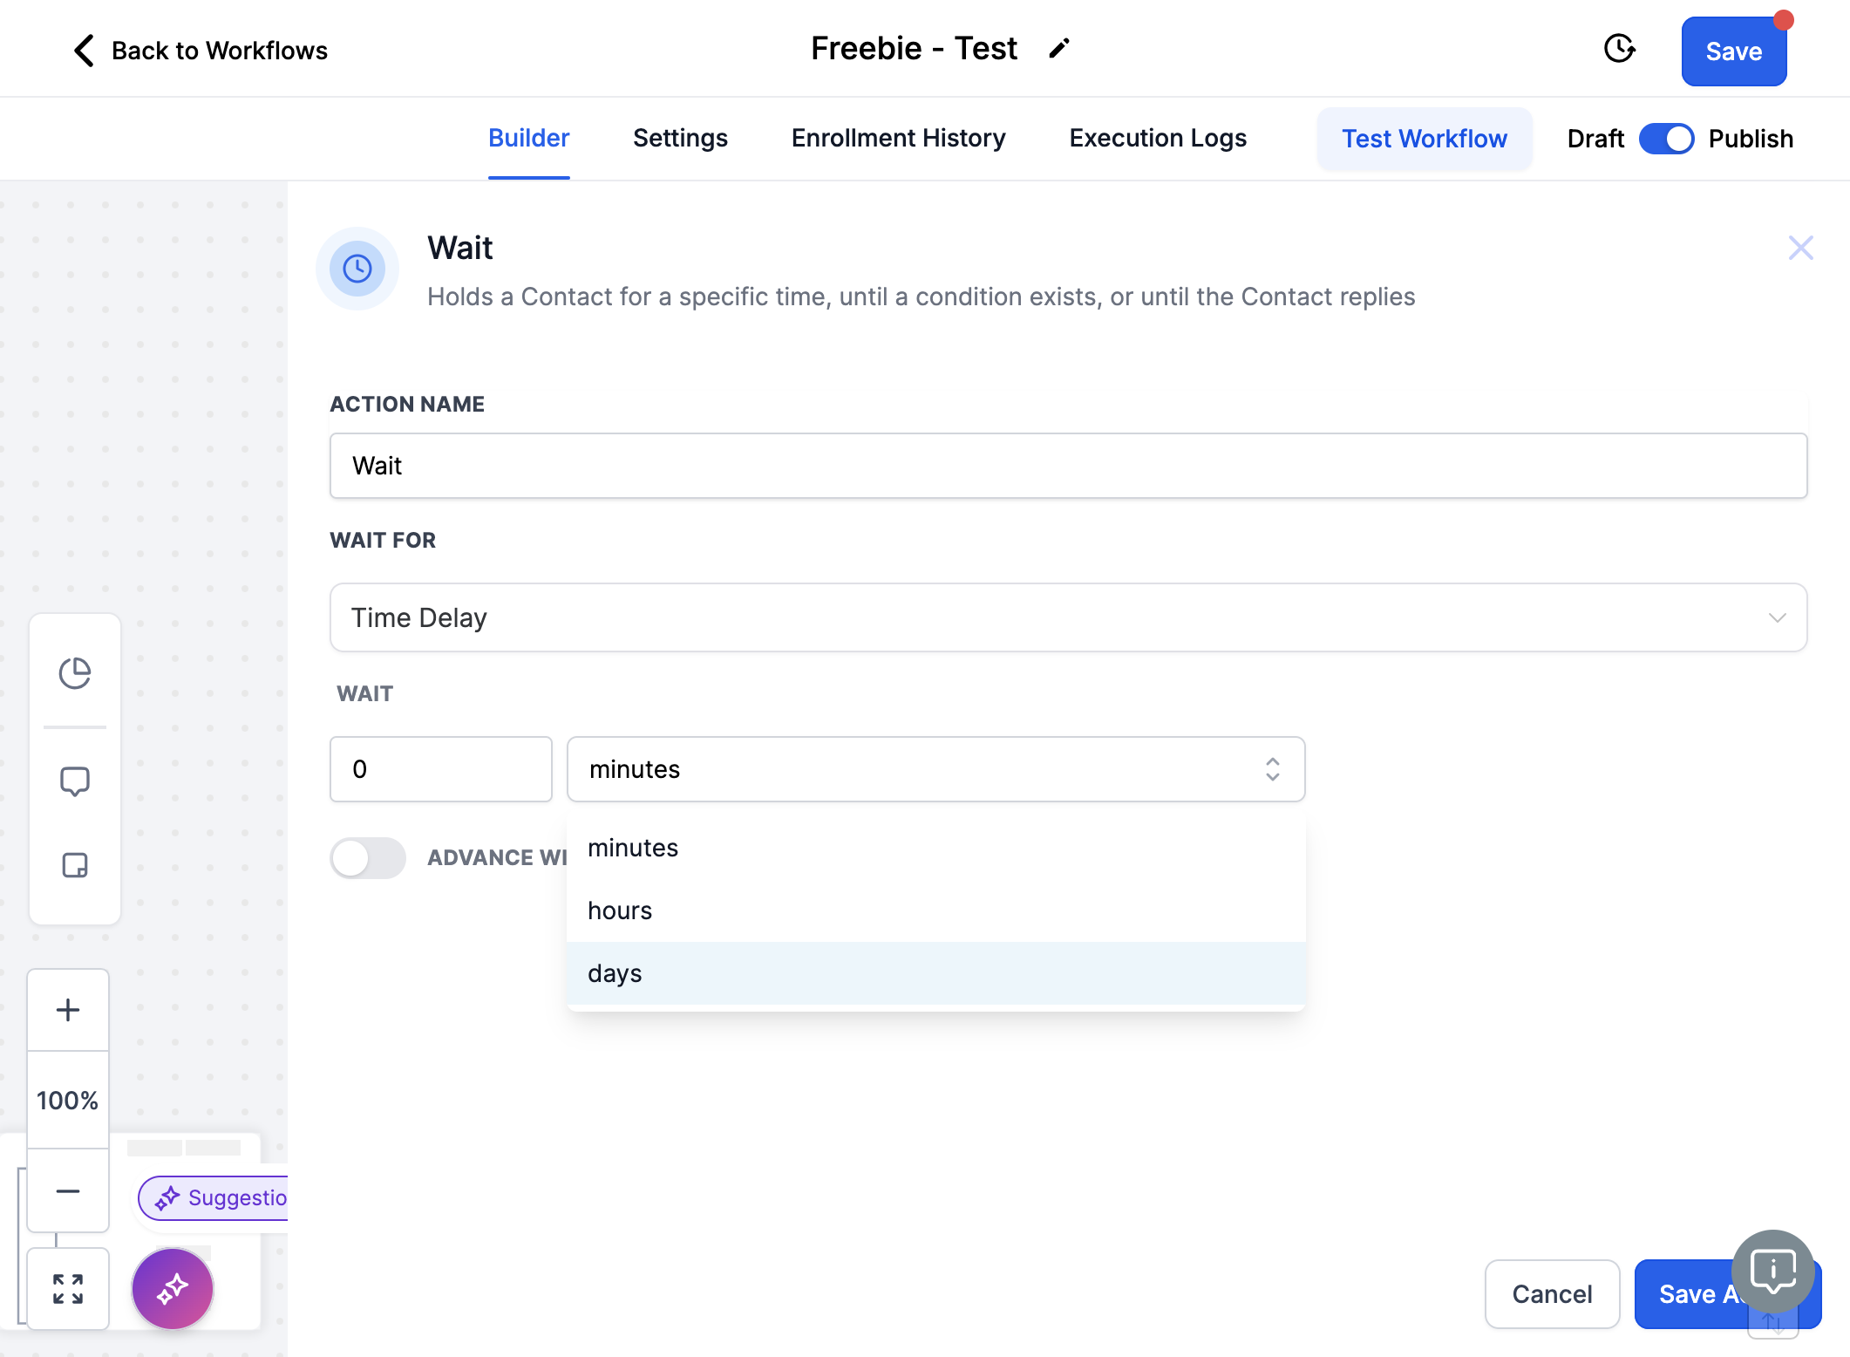Click the Test Workflow button

click(x=1424, y=139)
